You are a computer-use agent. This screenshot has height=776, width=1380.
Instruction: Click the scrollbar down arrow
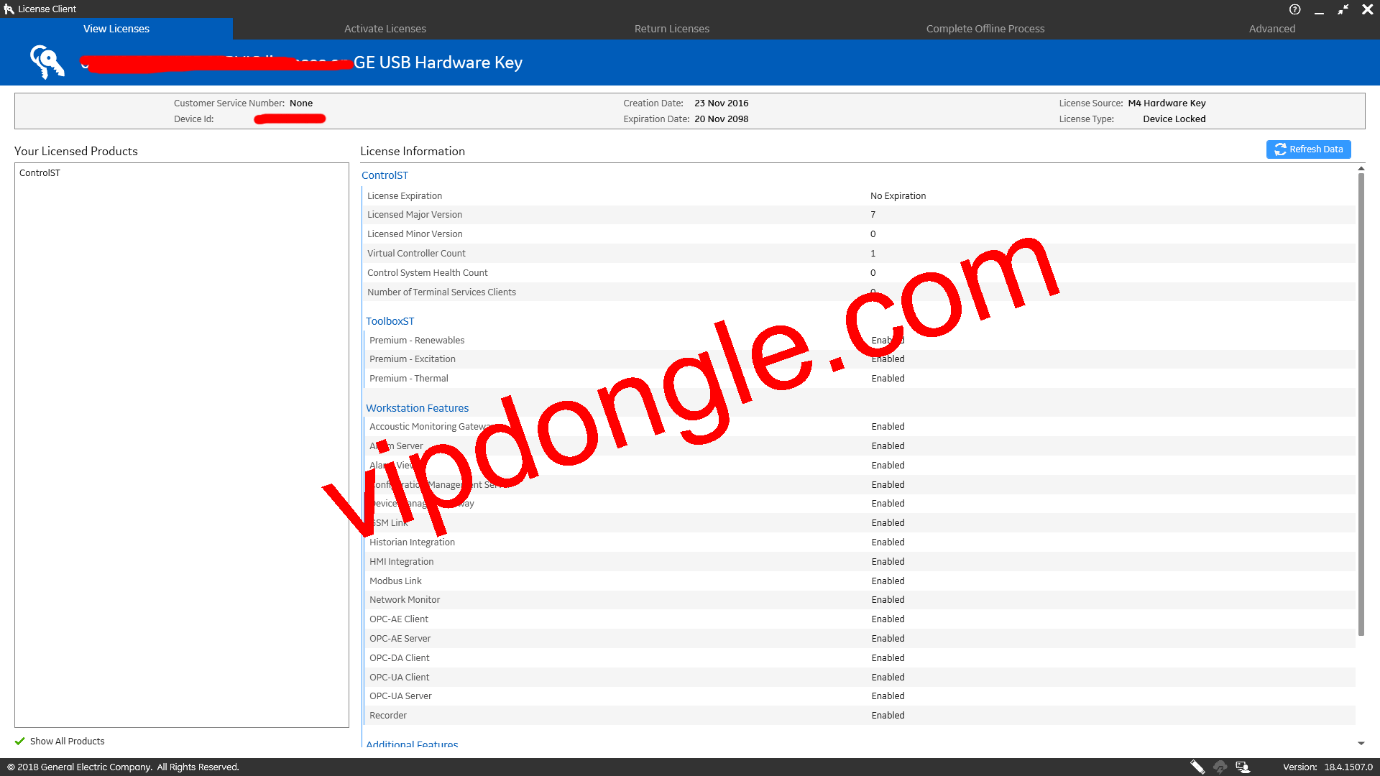(1360, 744)
